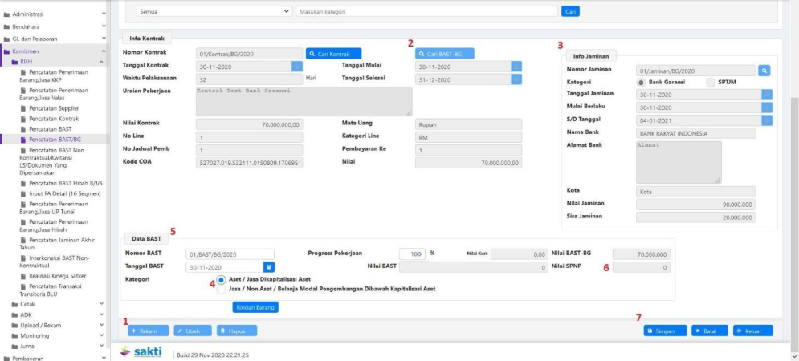The image size is (799, 361).
Task: Click the Rincian Barang button
Action: click(255, 307)
